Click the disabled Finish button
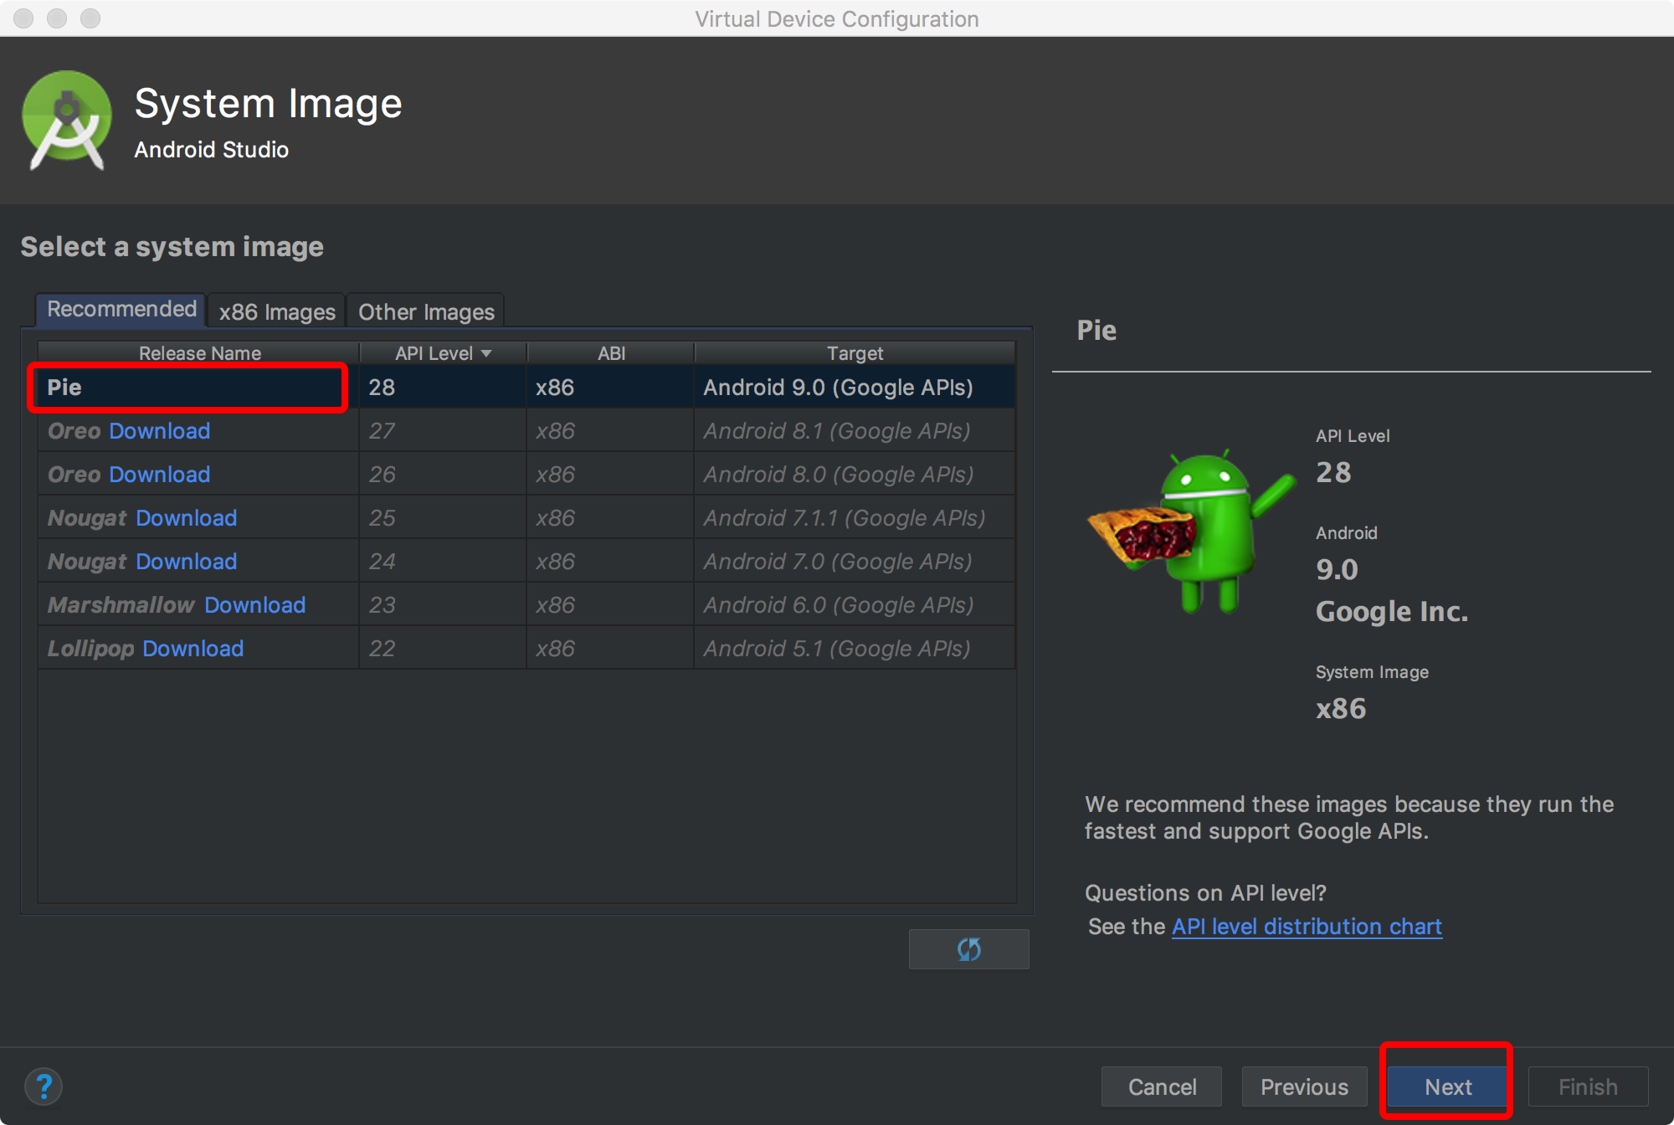1674x1125 pixels. [1588, 1086]
